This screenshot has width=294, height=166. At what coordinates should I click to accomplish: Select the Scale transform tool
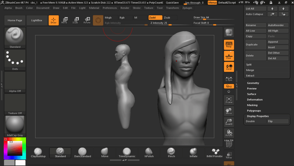(x=76, y=20)
